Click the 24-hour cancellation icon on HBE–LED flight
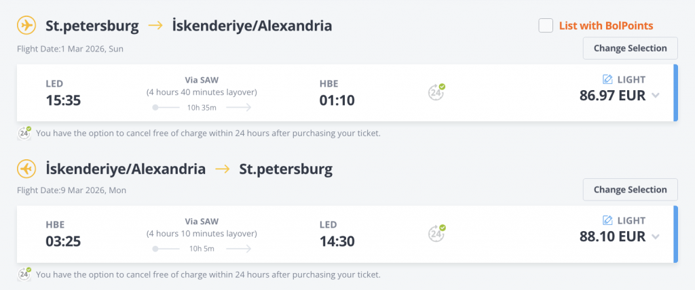The width and height of the screenshot is (695, 290). pos(436,233)
